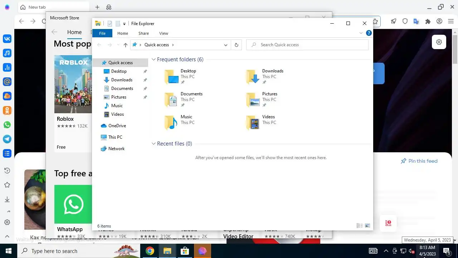Viewport: 458px width, 258px height.
Task: Click the File Explorer Help icon
Action: [369, 33]
